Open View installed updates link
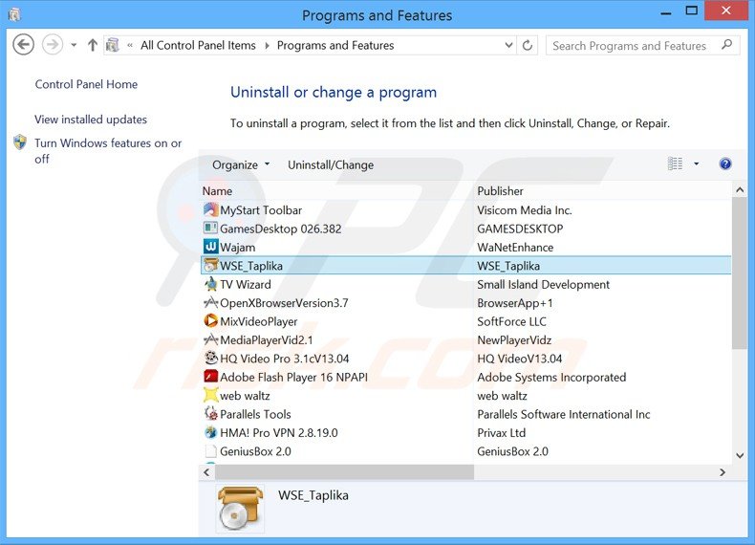This screenshot has width=755, height=545. point(91,120)
